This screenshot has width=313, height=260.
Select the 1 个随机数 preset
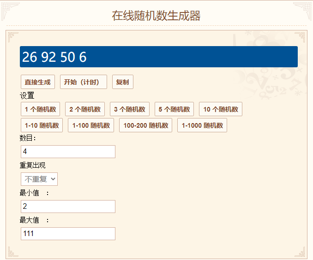tap(40, 109)
